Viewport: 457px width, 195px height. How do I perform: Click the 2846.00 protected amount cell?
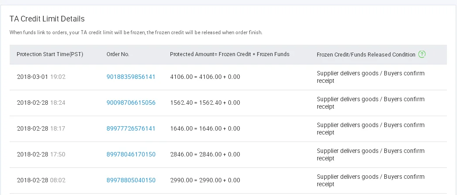click(205, 155)
